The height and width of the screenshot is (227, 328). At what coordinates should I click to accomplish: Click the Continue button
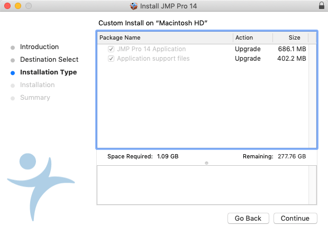[295, 218]
